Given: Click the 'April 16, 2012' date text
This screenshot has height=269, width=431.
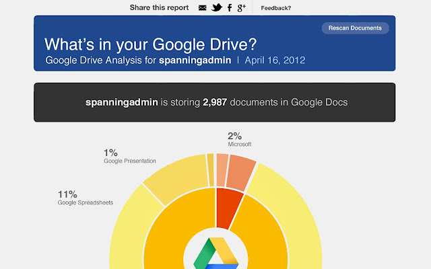Looking at the screenshot, I should (x=275, y=60).
